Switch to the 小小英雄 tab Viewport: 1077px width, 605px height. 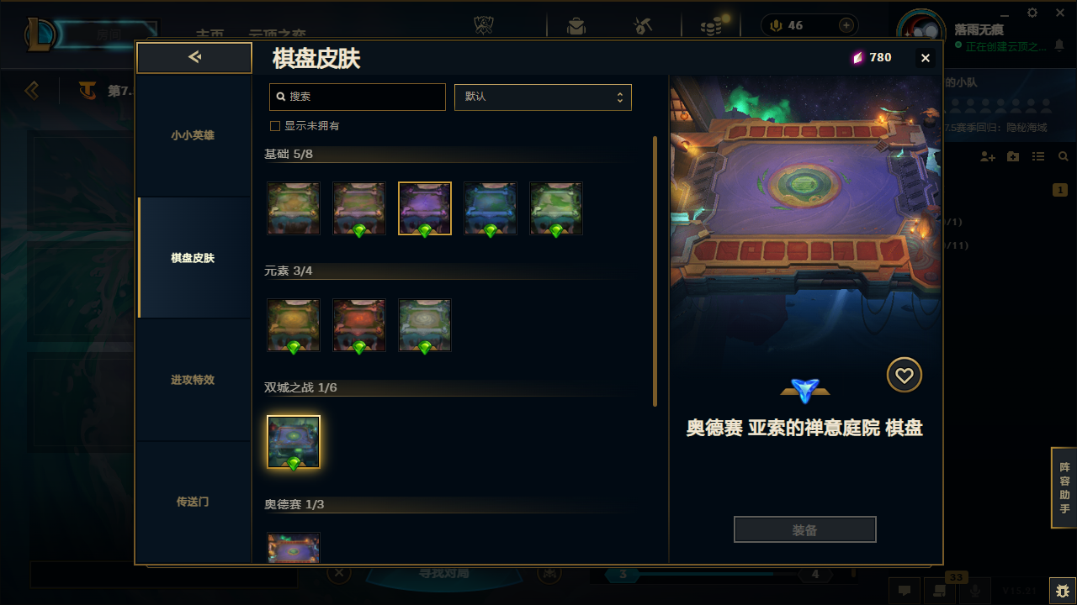tap(193, 135)
